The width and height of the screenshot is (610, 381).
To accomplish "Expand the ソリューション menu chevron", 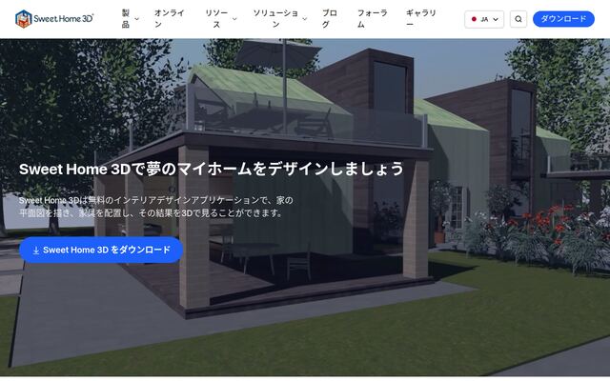I will (305, 19).
